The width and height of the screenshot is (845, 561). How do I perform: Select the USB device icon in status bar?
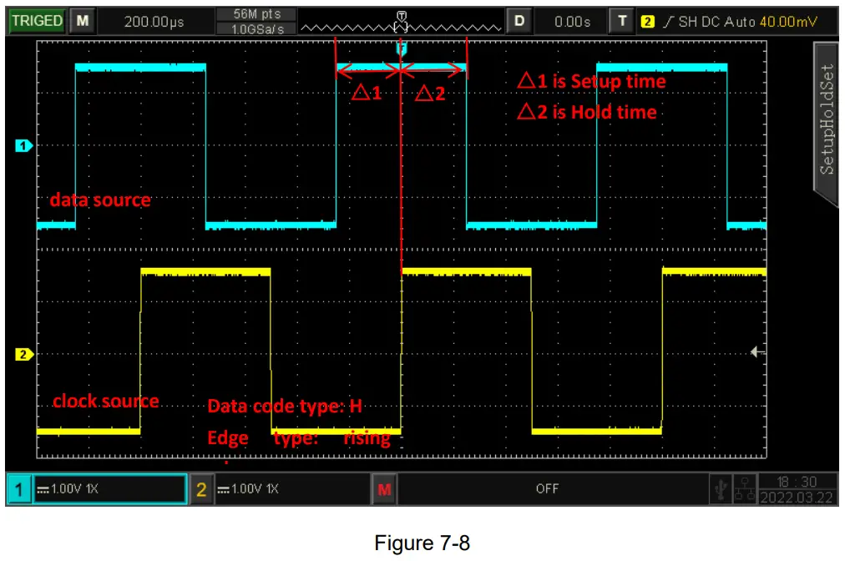tap(721, 488)
